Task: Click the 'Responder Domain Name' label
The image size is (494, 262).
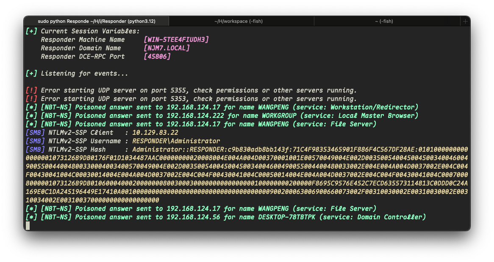Action: point(80,48)
